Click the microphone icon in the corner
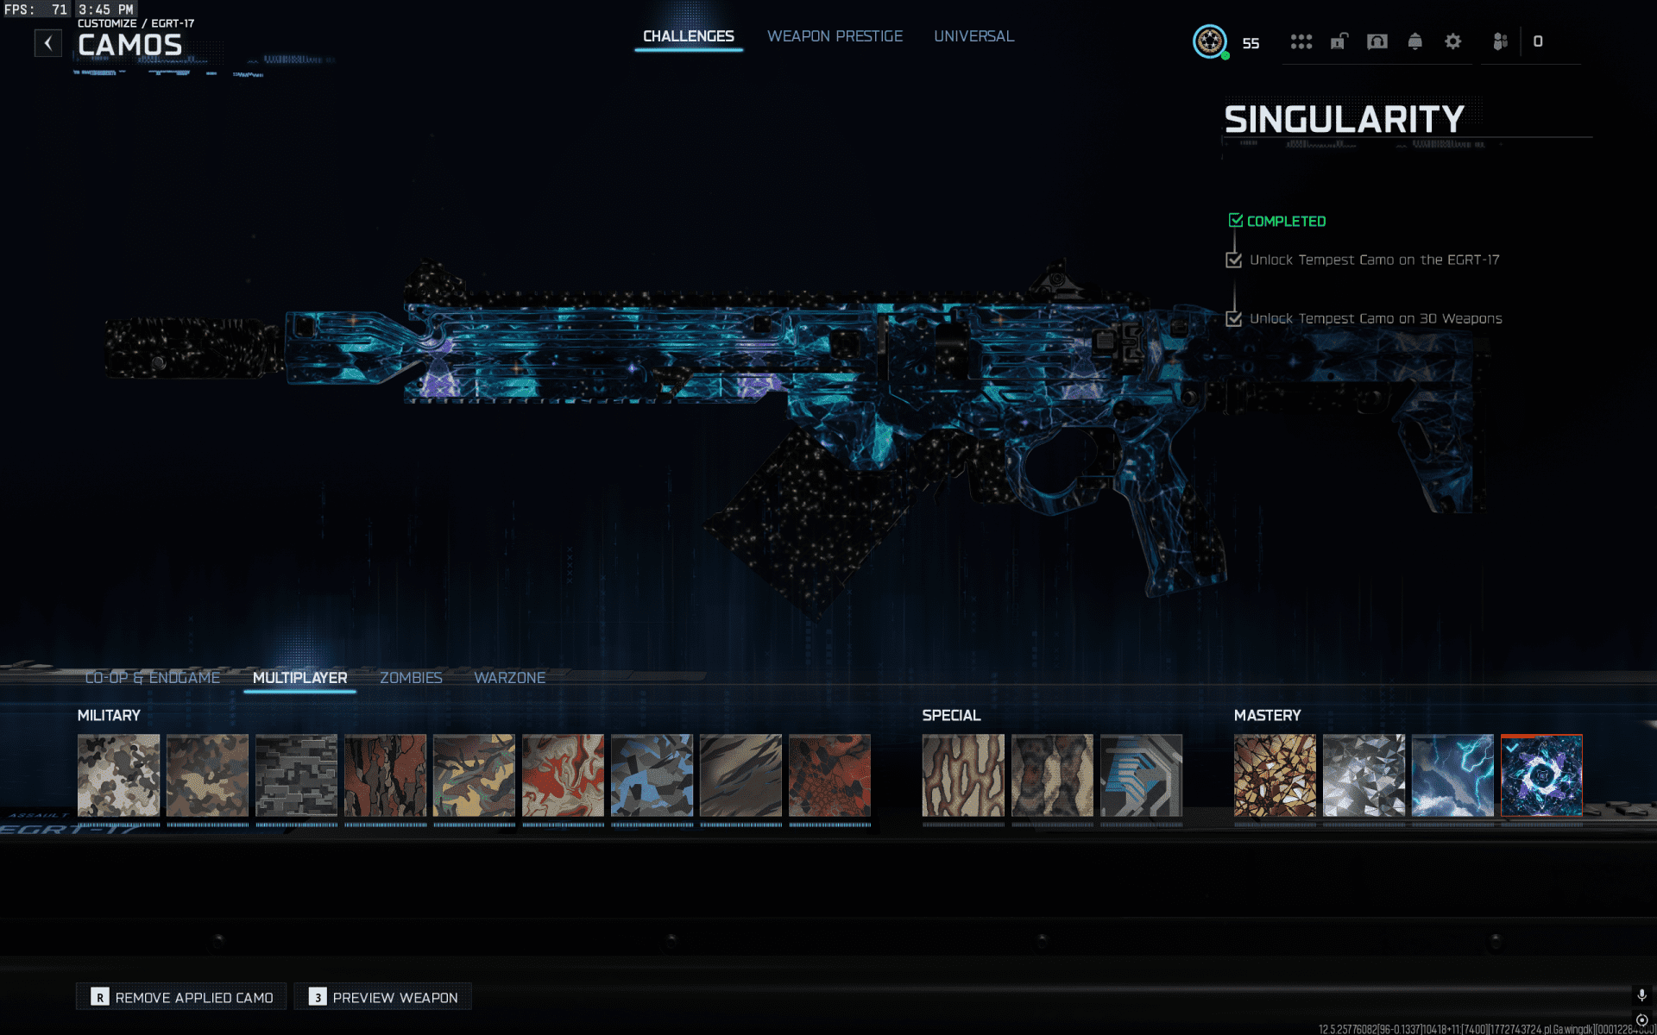Screen dimensions: 1657x1035 1641,994
